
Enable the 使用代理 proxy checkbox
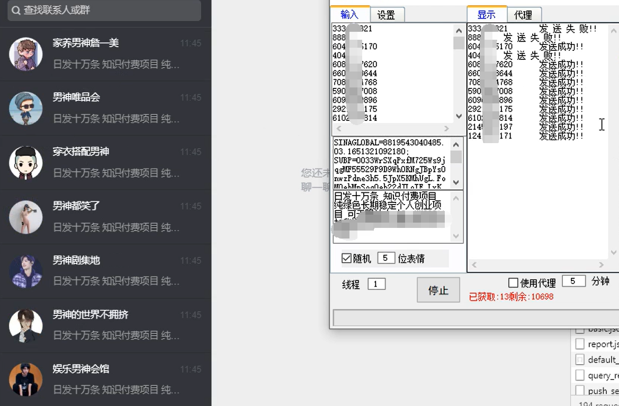tap(513, 282)
